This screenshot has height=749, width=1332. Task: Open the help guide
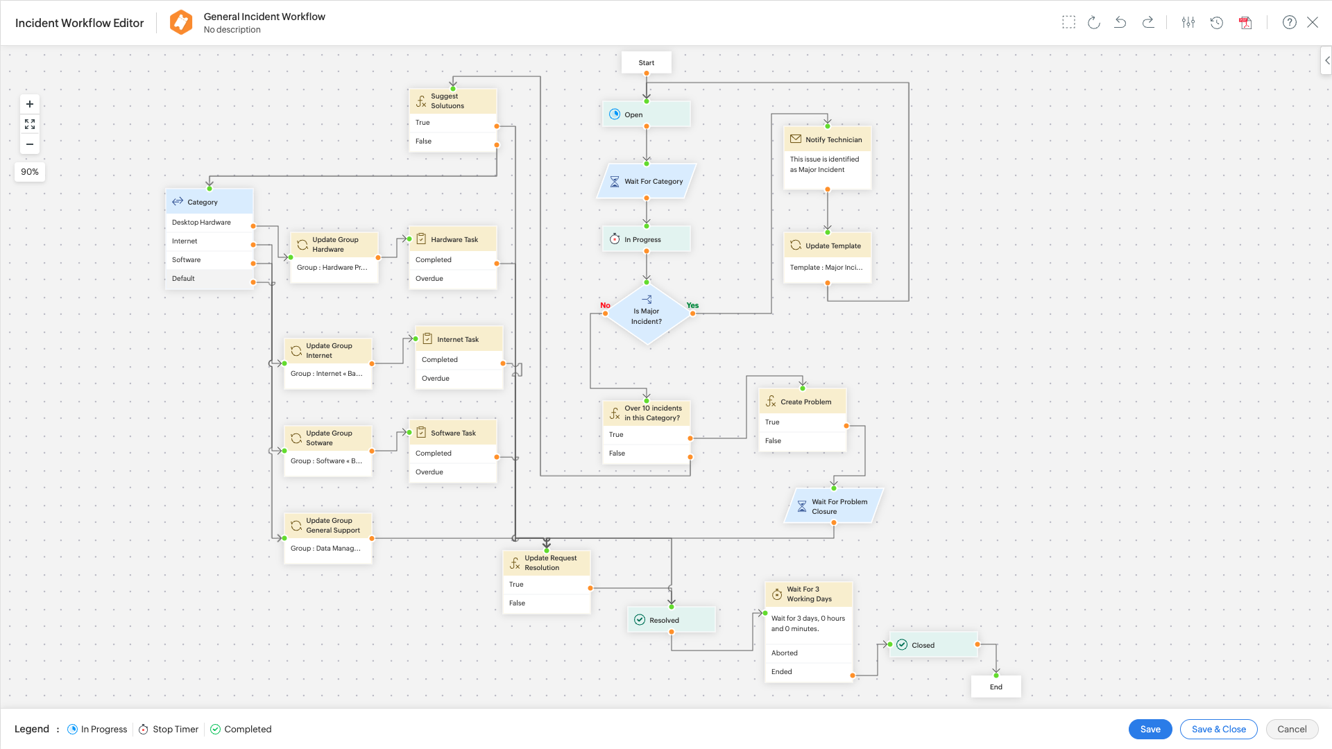1289,22
